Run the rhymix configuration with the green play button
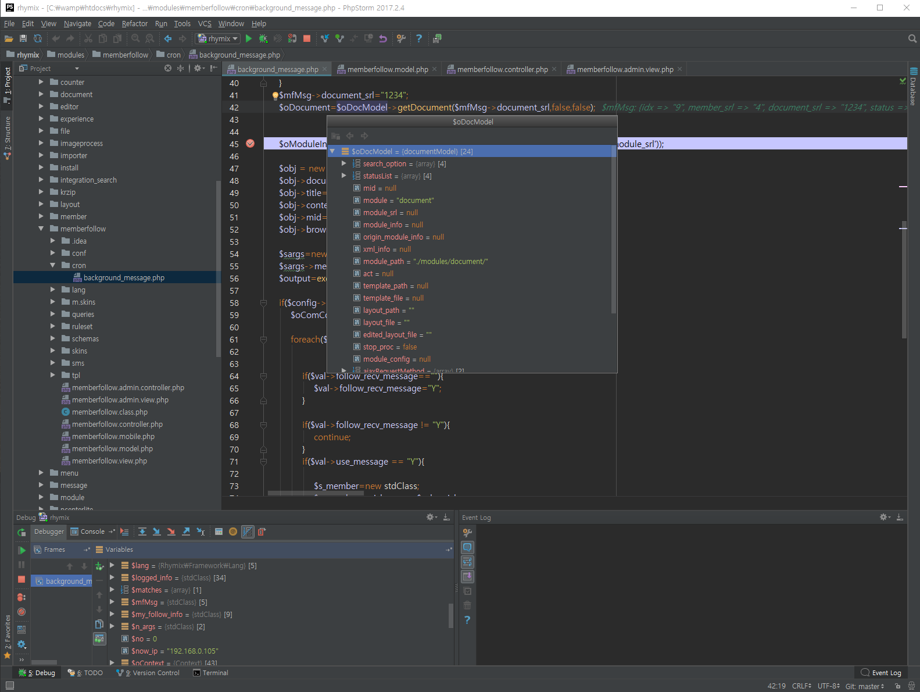The width and height of the screenshot is (920, 692). (x=249, y=38)
